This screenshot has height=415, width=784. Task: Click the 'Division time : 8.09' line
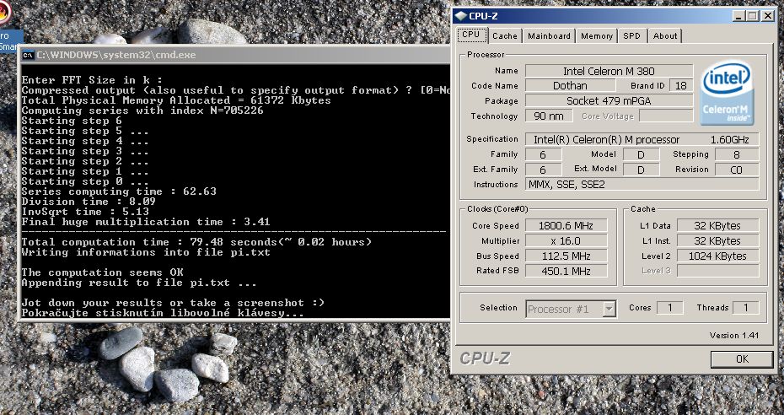pos(89,202)
